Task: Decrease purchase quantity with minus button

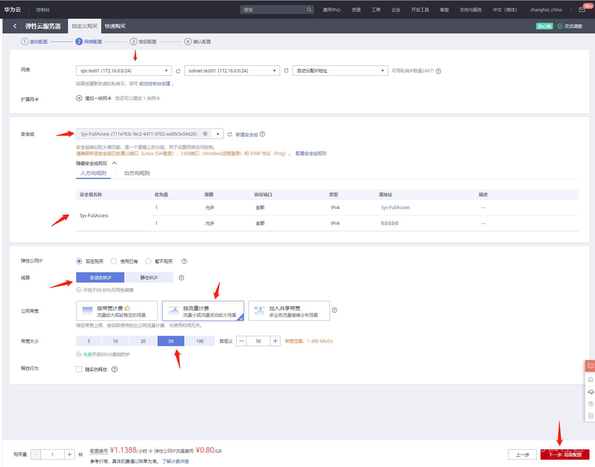Action: 36,455
